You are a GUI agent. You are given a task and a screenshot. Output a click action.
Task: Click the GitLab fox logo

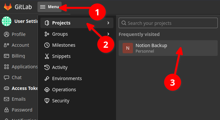click(x=8, y=7)
